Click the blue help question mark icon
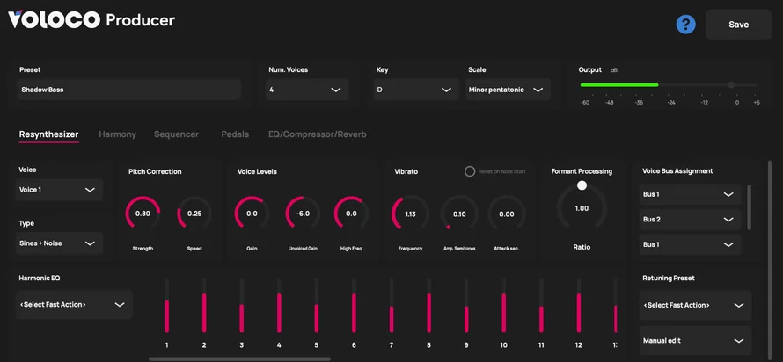Image resolution: width=783 pixels, height=362 pixels. click(685, 25)
